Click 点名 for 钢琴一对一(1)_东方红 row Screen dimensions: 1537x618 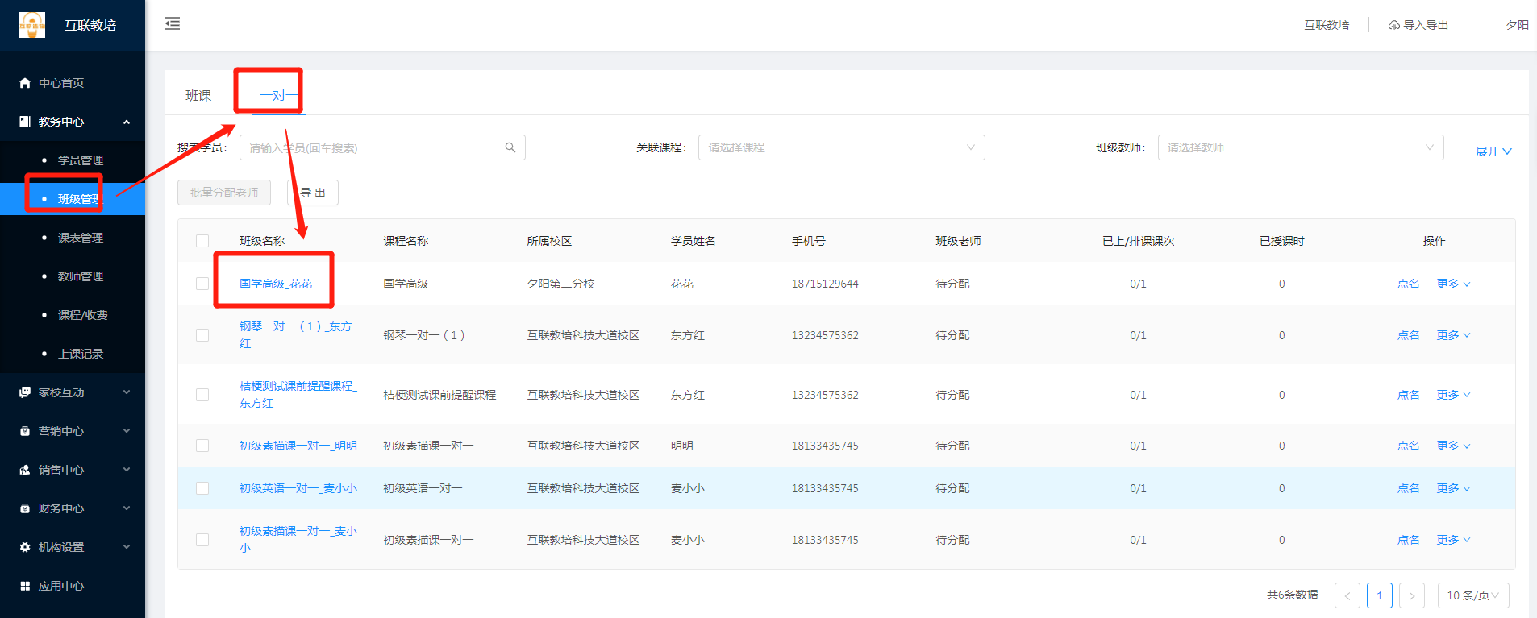(x=1408, y=335)
